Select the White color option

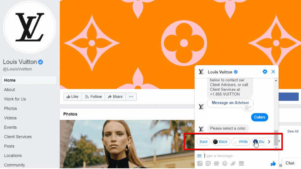(241, 142)
